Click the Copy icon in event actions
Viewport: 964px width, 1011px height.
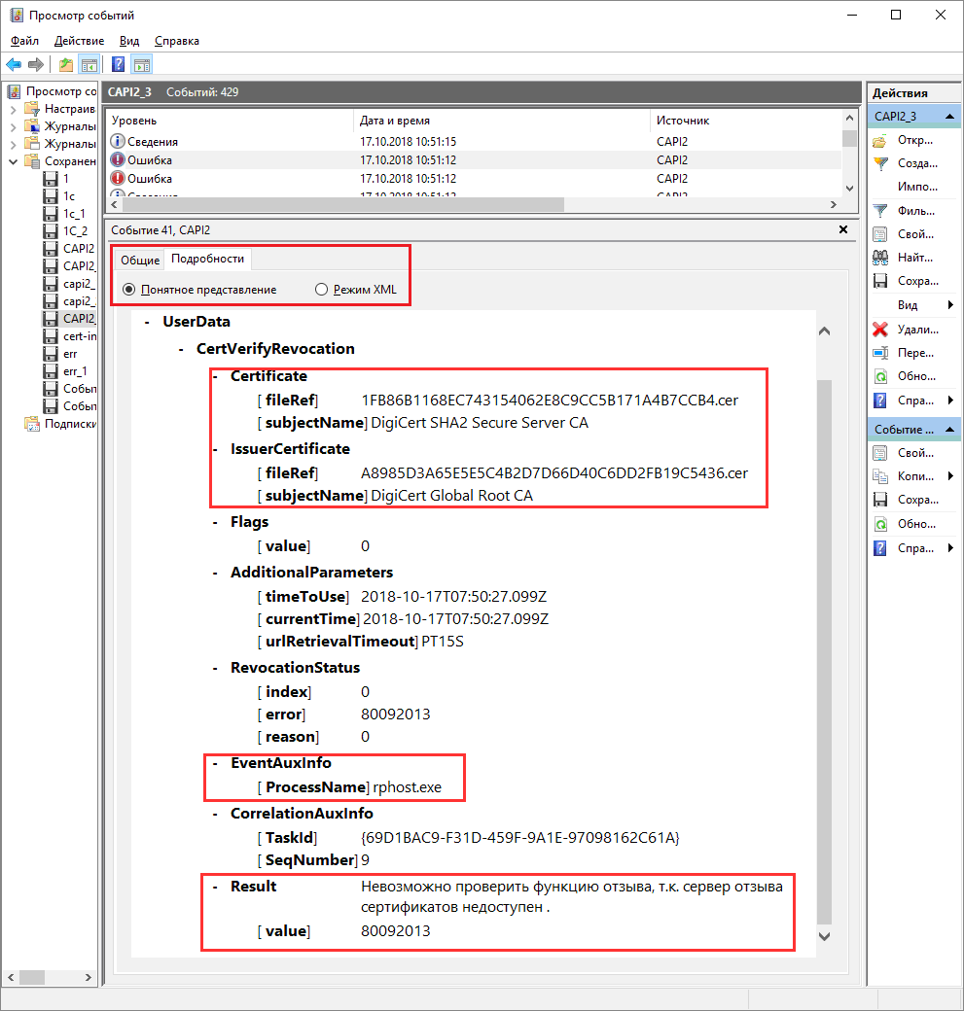pyautogui.click(x=880, y=476)
